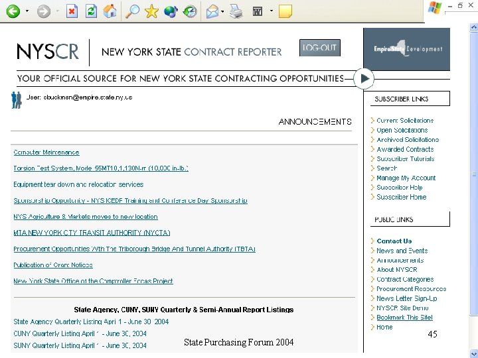Screen dimensions: 478x358
Task: Open News Letter Sign-Up
Action: 407,298
